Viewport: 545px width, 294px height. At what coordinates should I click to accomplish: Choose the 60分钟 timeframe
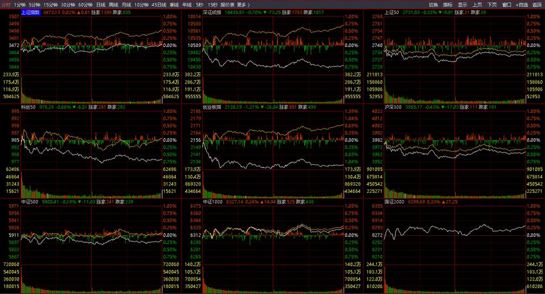(x=86, y=4)
